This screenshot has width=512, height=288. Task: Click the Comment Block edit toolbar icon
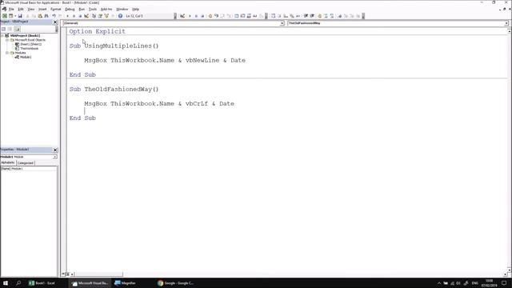[x=326, y=16]
